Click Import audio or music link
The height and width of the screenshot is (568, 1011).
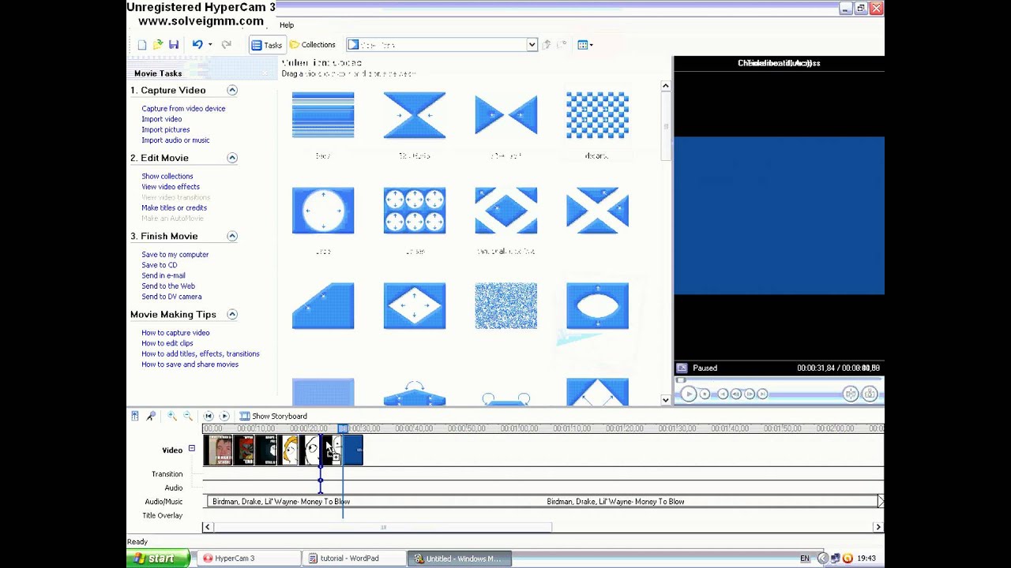tap(175, 140)
